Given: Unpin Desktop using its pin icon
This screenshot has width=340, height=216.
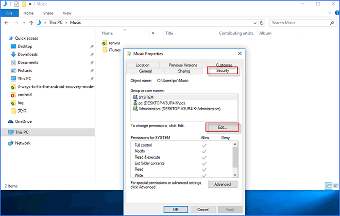Looking at the screenshot, I should point(92,47).
